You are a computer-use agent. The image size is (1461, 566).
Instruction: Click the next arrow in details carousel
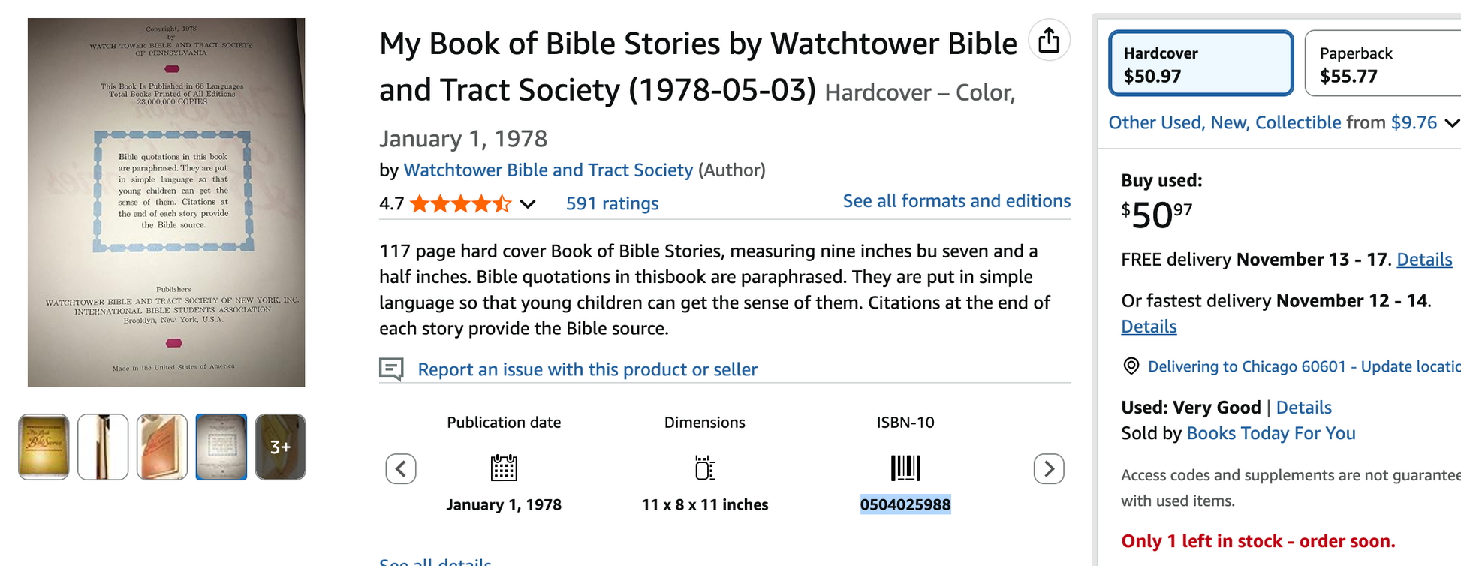coord(1049,469)
